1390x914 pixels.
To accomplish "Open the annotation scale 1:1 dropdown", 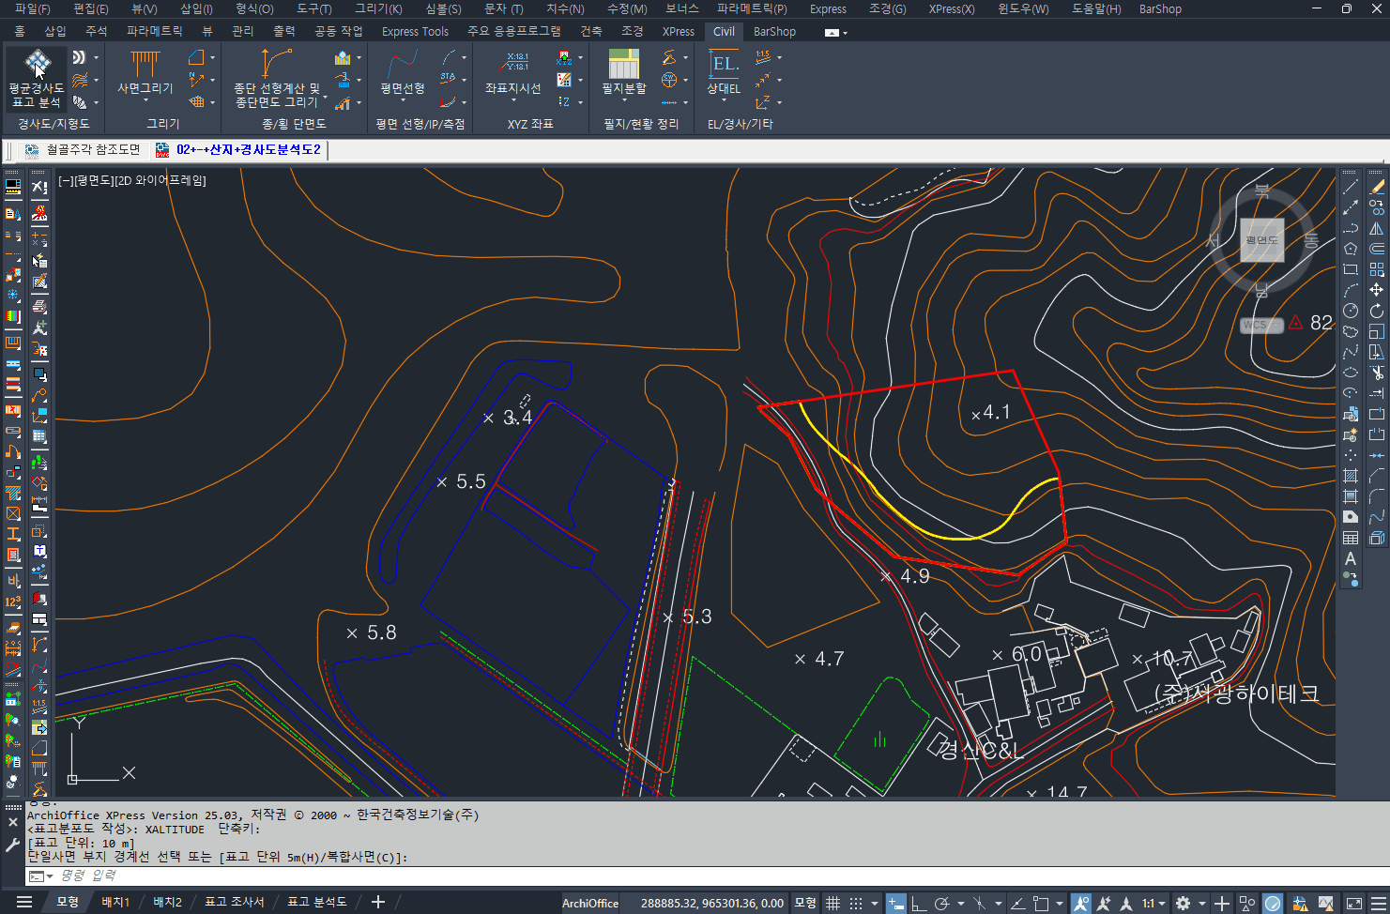I will click(1153, 903).
